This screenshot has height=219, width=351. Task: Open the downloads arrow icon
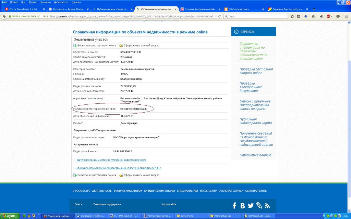tap(306, 16)
